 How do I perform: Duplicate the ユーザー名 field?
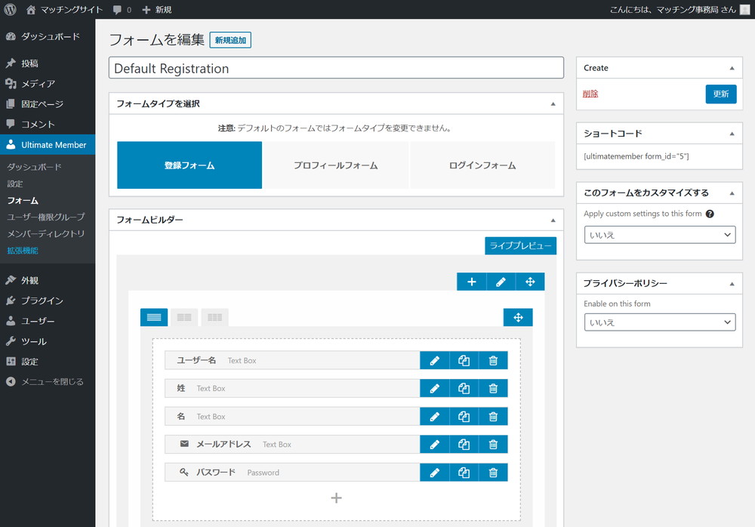tap(464, 360)
